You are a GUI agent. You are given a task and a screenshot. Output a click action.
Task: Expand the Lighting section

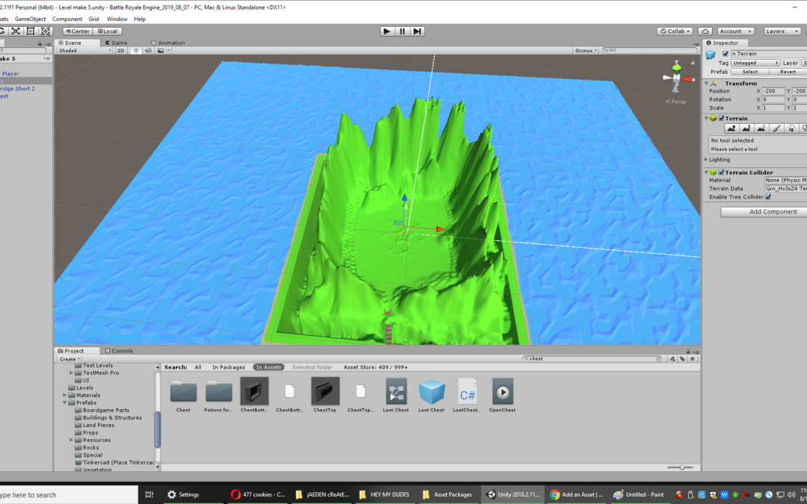pyautogui.click(x=707, y=160)
